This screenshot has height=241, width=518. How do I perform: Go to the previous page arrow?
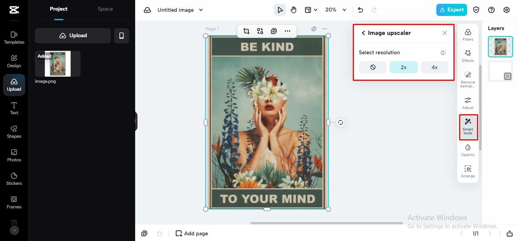pyautogui.click(x=462, y=234)
